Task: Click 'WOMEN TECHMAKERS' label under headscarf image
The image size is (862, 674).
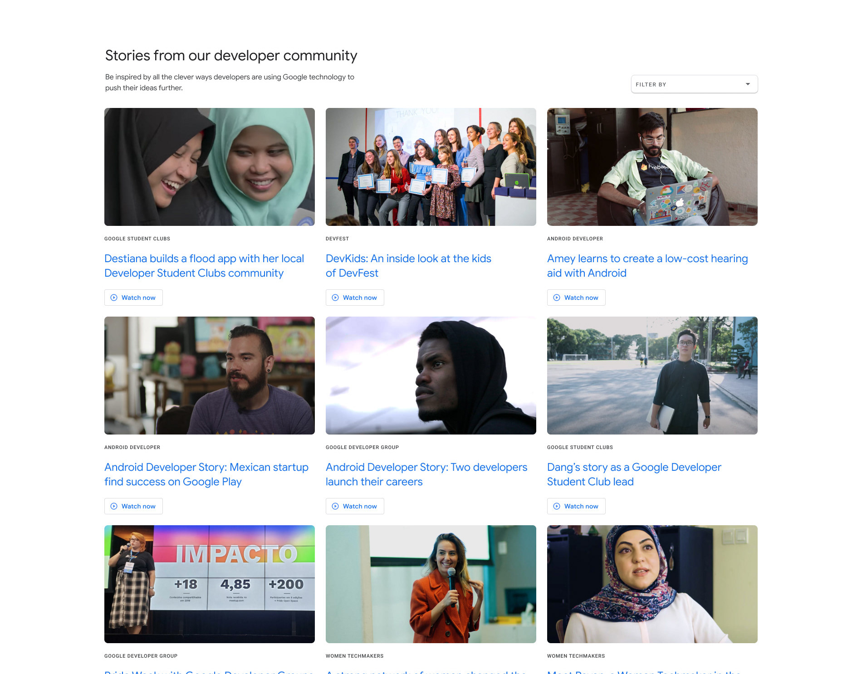Action: [x=576, y=656]
